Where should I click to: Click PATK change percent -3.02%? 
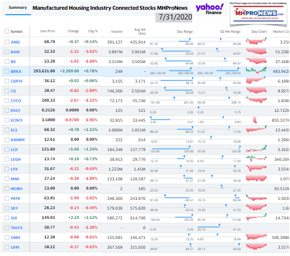tap(91, 198)
